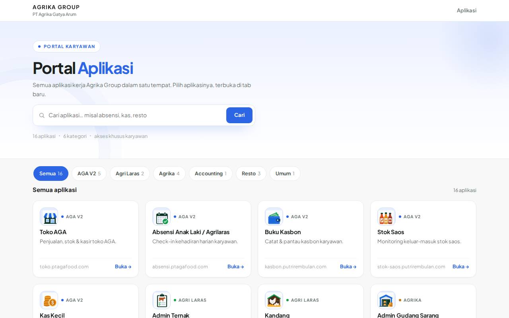
Task: Click the toko.ptagafood.com URL text
Action: [64, 267]
